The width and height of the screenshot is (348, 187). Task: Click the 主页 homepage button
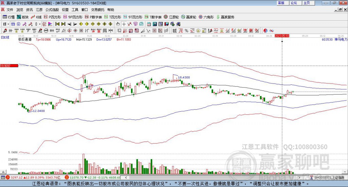pyautogui.click(x=309, y=3)
